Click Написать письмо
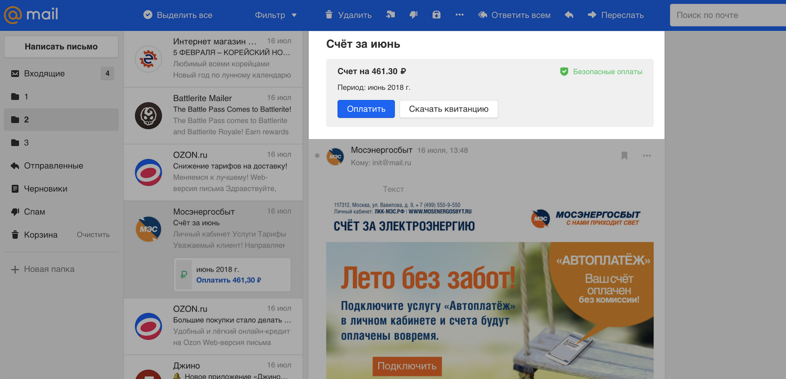 point(61,46)
